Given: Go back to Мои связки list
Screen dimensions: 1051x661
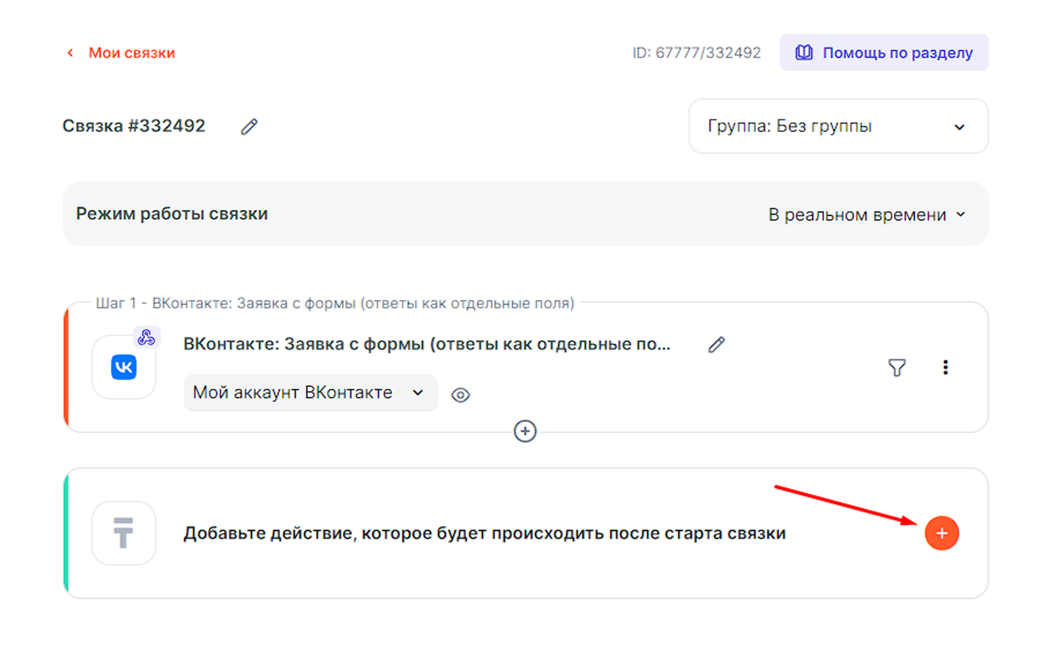Looking at the screenshot, I should [x=131, y=53].
